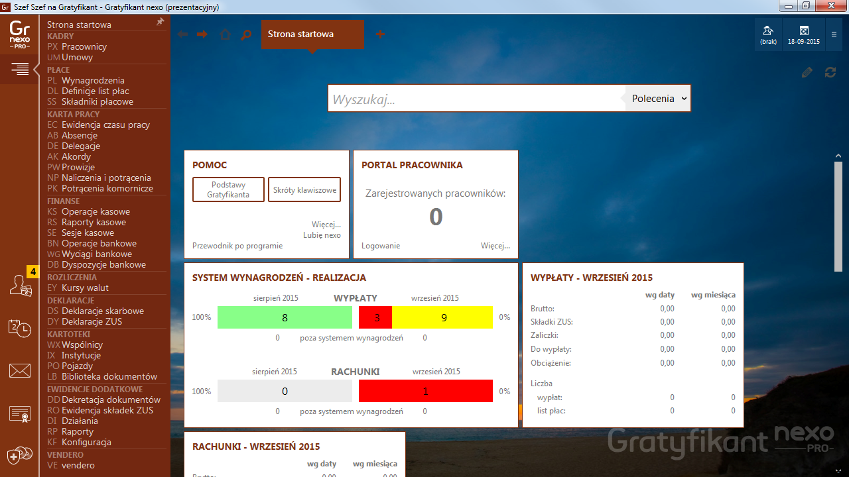This screenshot has width=849, height=477.
Task: Click the Wyszukaj search input field
Action: tap(464, 97)
